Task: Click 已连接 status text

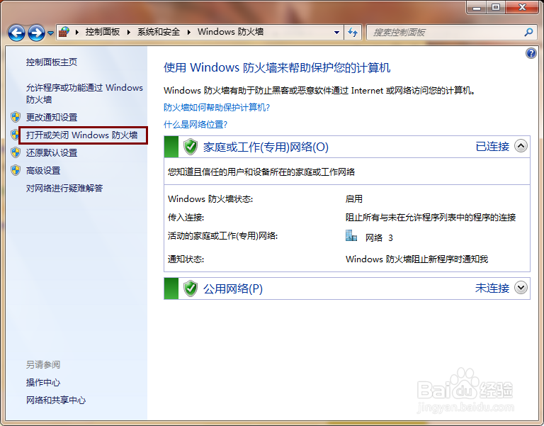Action: coord(492,147)
